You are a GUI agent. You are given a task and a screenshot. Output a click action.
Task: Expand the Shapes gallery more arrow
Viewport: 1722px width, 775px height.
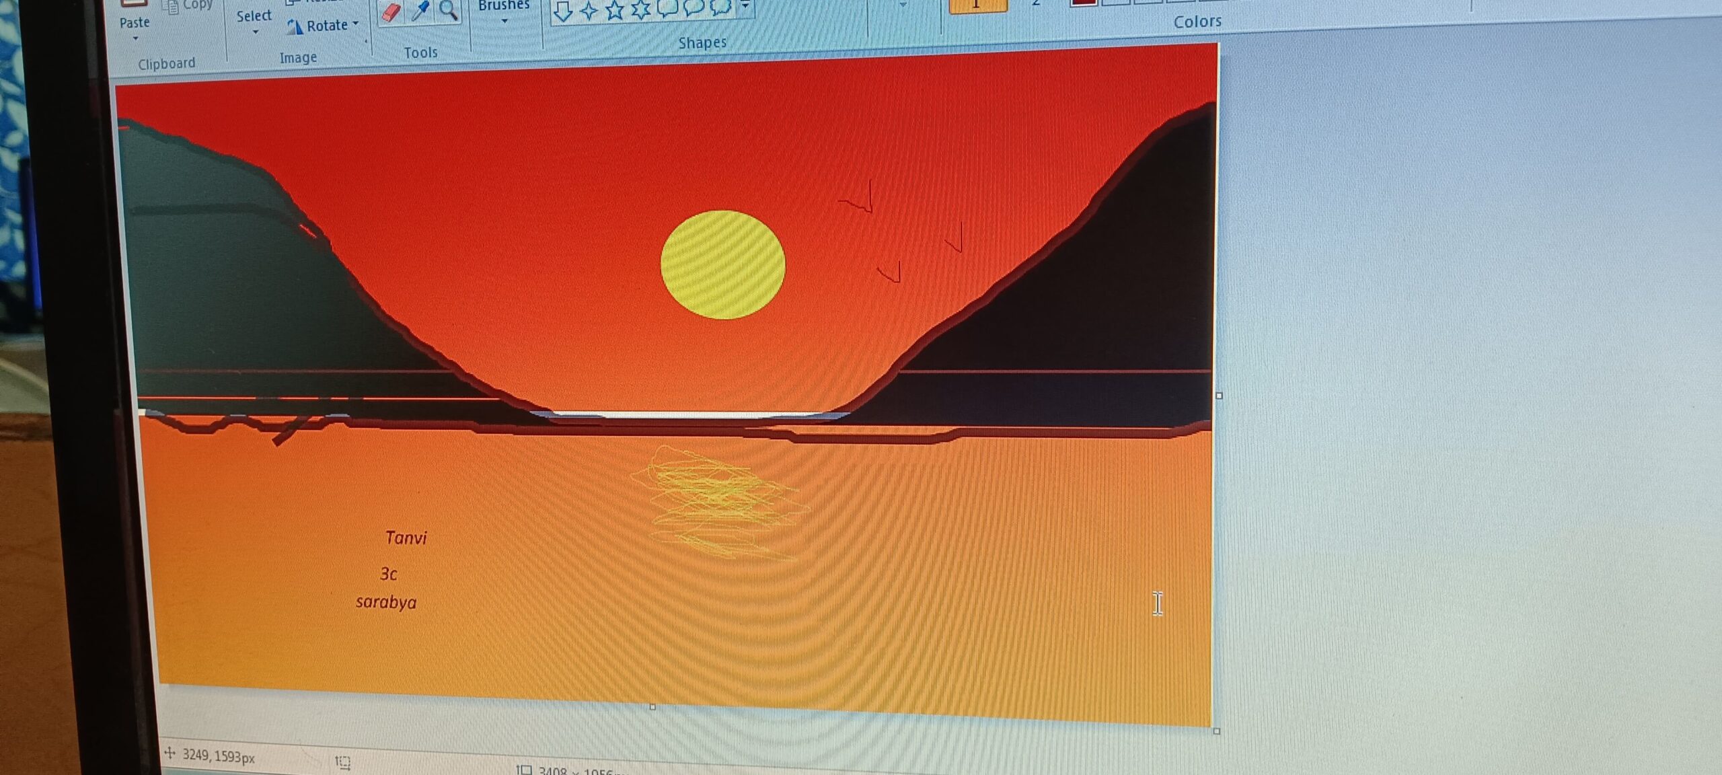745,6
